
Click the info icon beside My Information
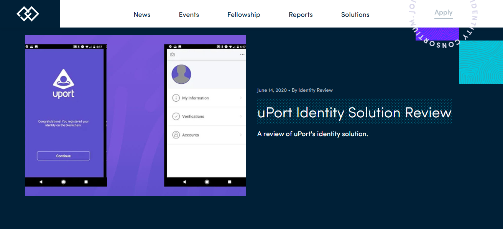click(x=175, y=98)
